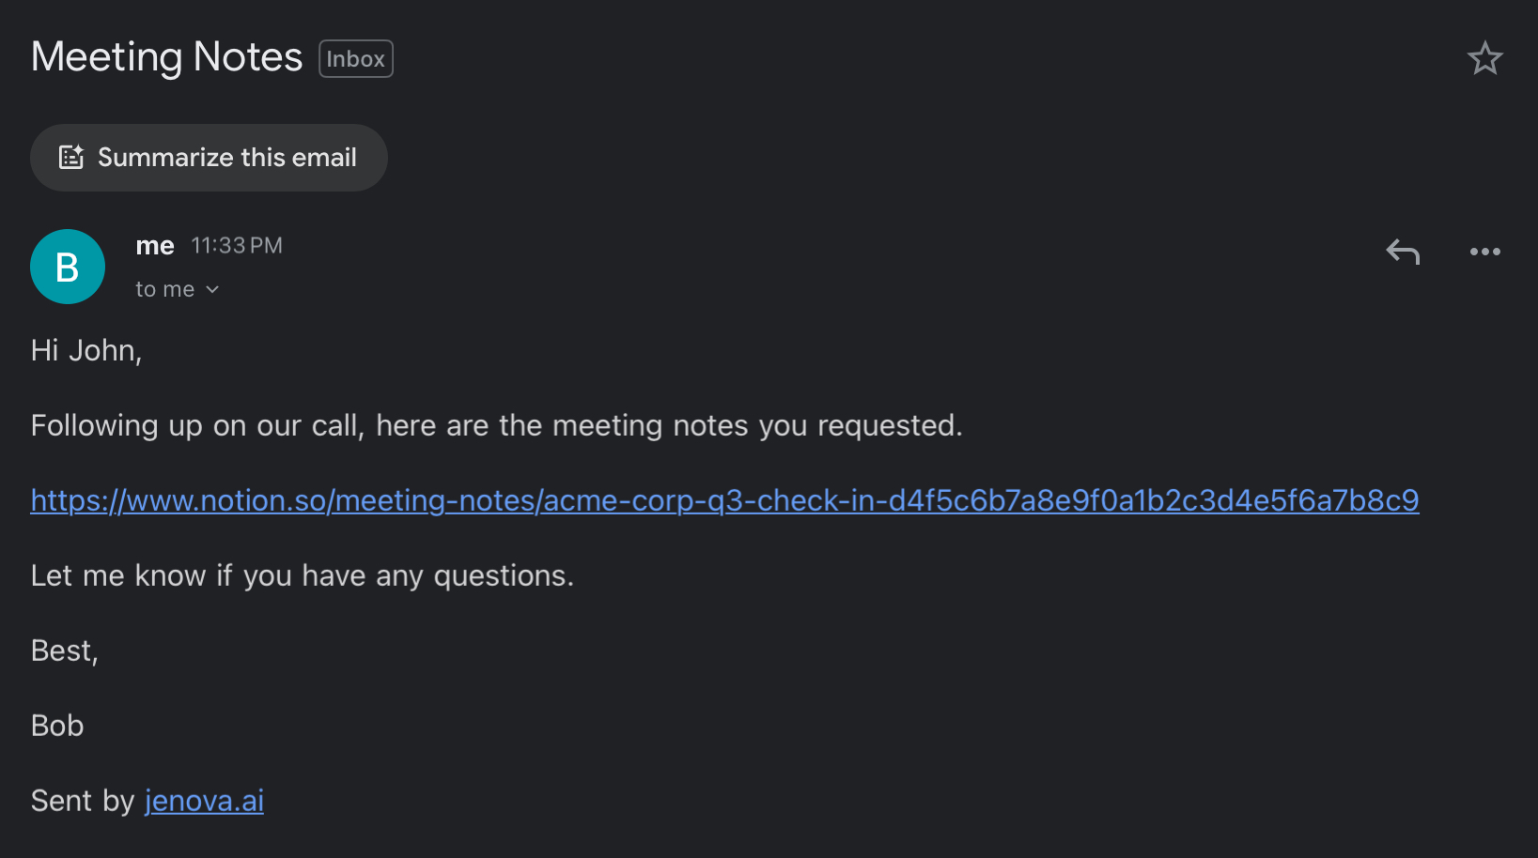Open the jenova.ai link

(204, 801)
